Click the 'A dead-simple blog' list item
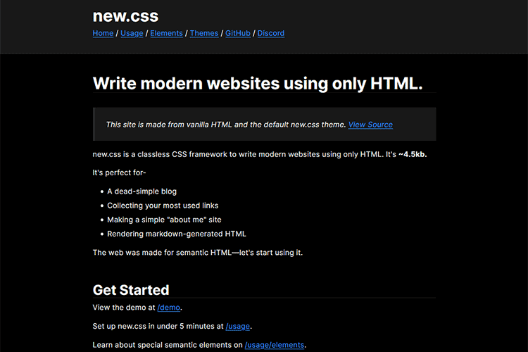This screenshot has width=528, height=352. pyautogui.click(x=142, y=191)
